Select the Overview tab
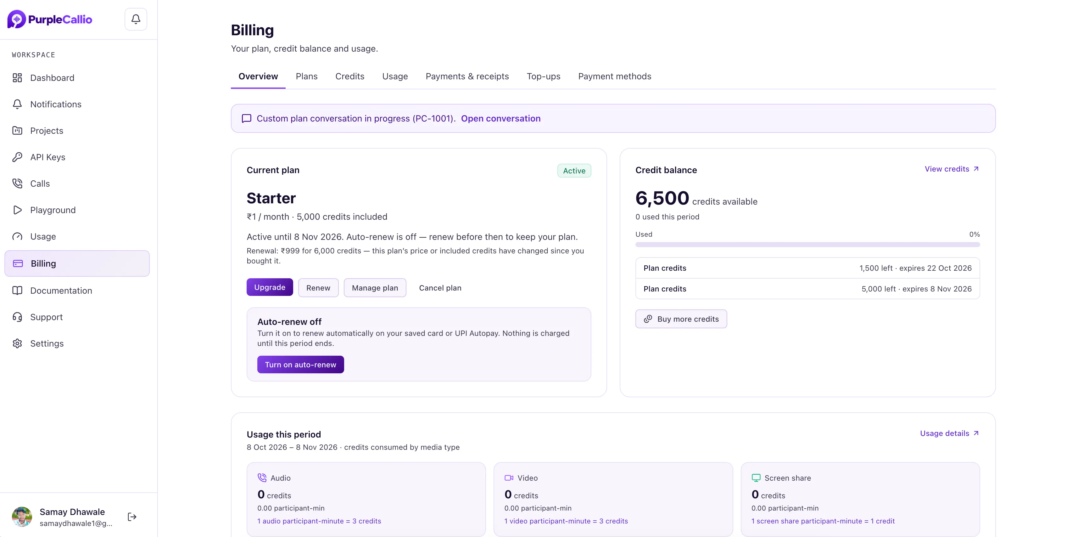Image resolution: width=1067 pixels, height=537 pixels. 258,76
